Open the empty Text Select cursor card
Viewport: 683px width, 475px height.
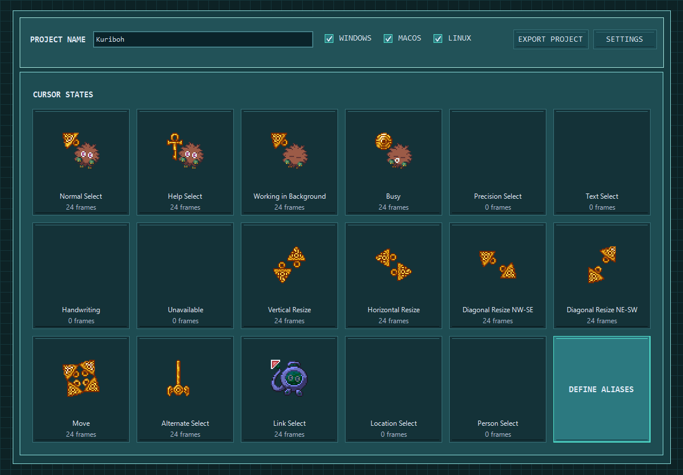601,162
